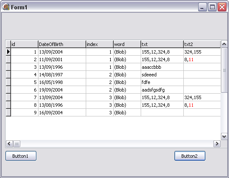
Task: Click the DateOfBirth column header
Action: pos(62,44)
